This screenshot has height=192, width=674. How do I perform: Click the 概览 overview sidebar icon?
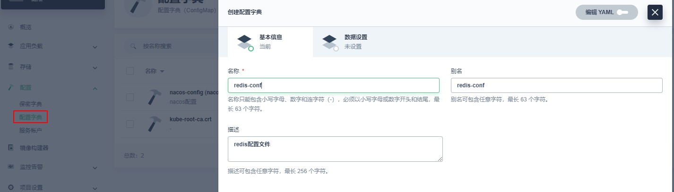(x=11, y=27)
